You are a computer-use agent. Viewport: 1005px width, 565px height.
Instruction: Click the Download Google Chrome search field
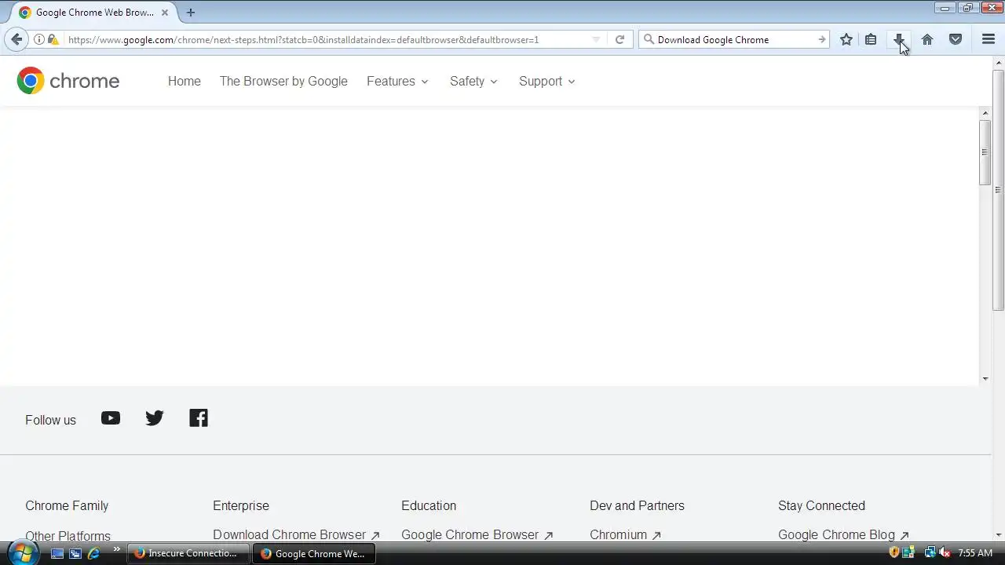point(735,39)
